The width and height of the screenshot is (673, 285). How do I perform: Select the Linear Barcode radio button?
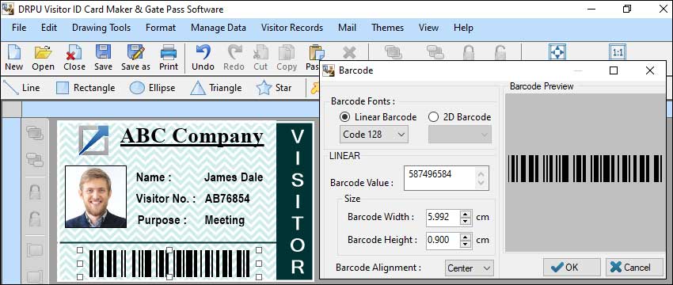click(x=344, y=116)
